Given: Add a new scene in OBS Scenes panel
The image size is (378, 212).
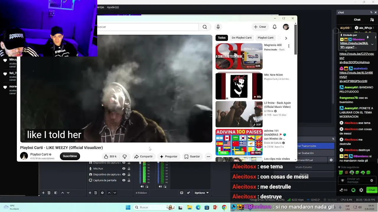Looking at the screenshot, I should click(x=43, y=193).
